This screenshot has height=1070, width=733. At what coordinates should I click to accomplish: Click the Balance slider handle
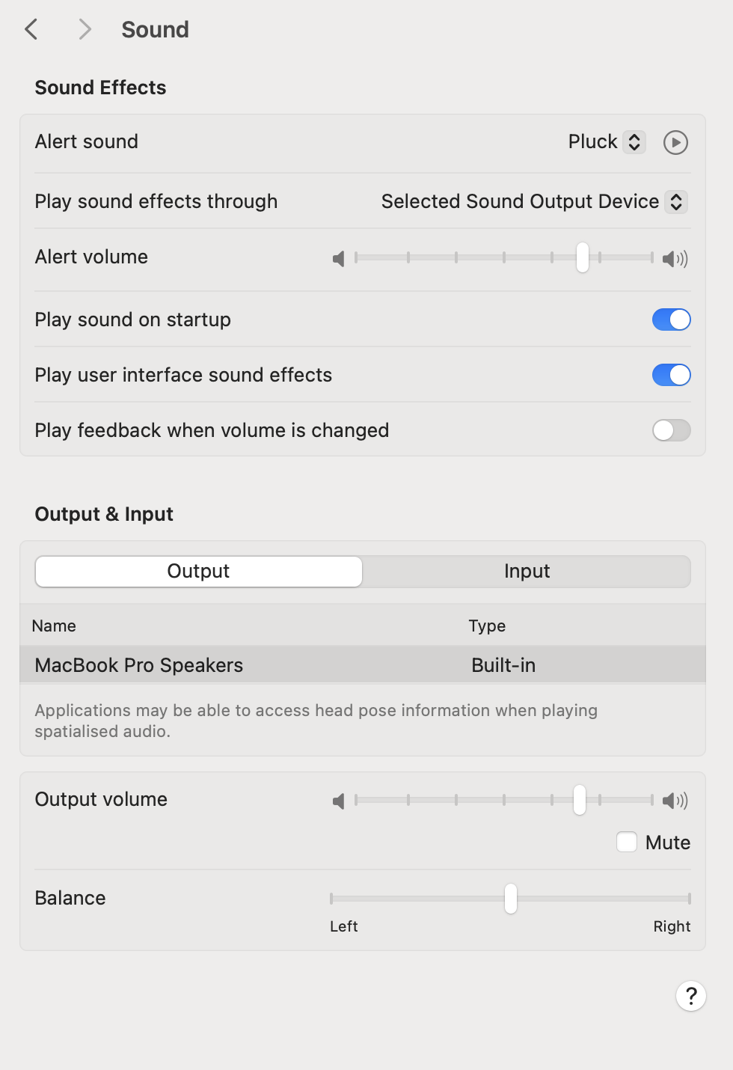[510, 900]
